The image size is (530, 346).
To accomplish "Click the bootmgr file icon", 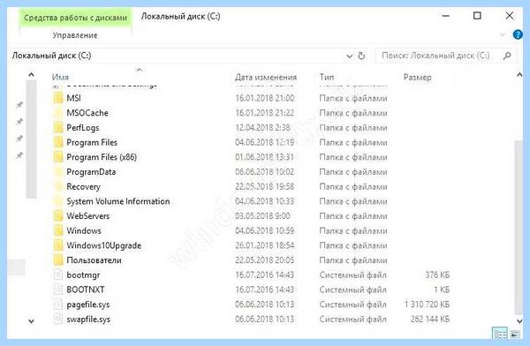I will (x=58, y=275).
